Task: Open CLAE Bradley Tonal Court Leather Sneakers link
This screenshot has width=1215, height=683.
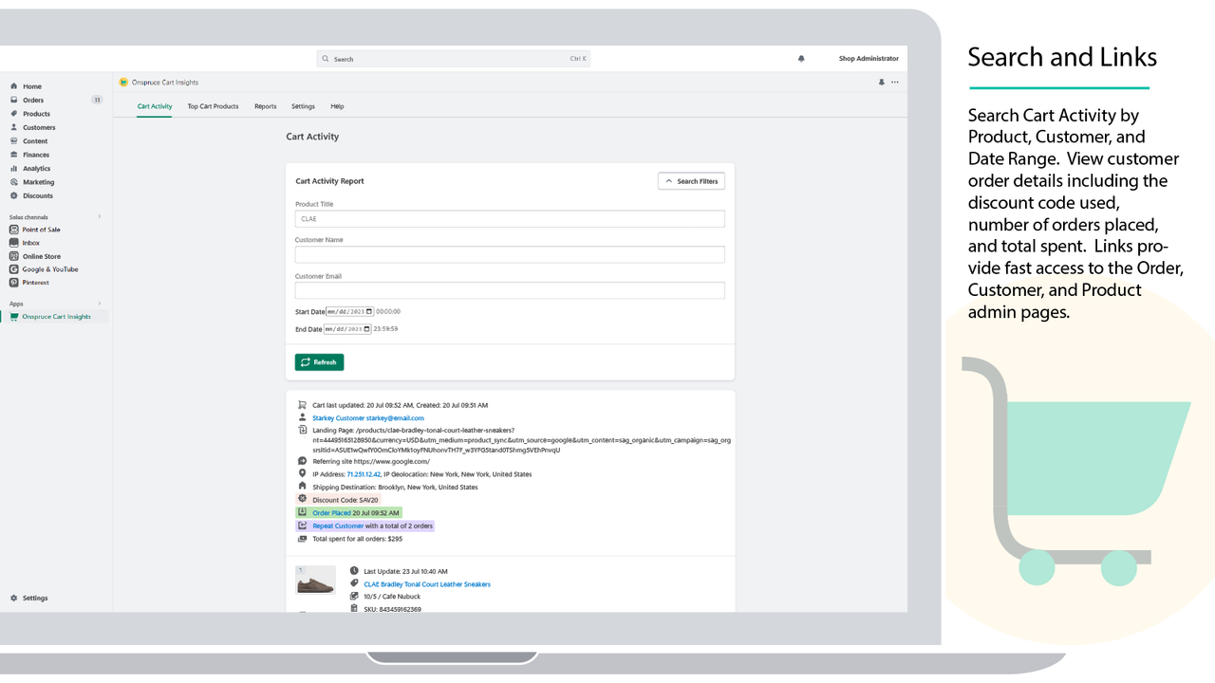Action: coord(427,584)
